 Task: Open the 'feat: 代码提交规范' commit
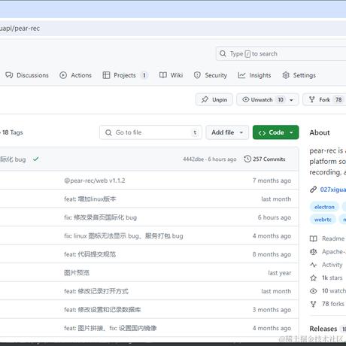[90, 254]
